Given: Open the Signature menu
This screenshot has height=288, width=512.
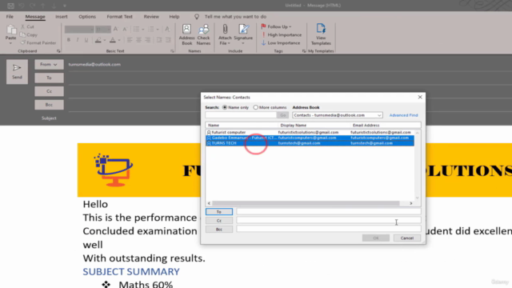Looking at the screenshot, I should (243, 34).
